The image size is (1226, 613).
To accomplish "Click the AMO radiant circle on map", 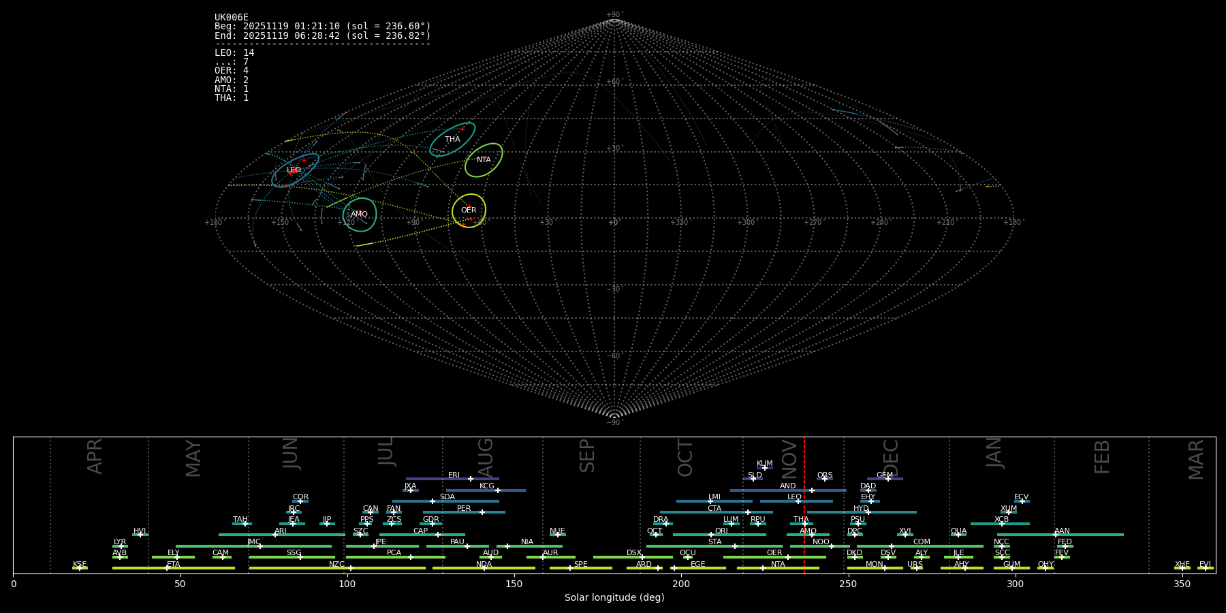I will click(359, 215).
